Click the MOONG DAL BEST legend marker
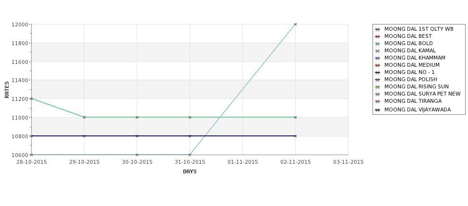 coord(378,36)
